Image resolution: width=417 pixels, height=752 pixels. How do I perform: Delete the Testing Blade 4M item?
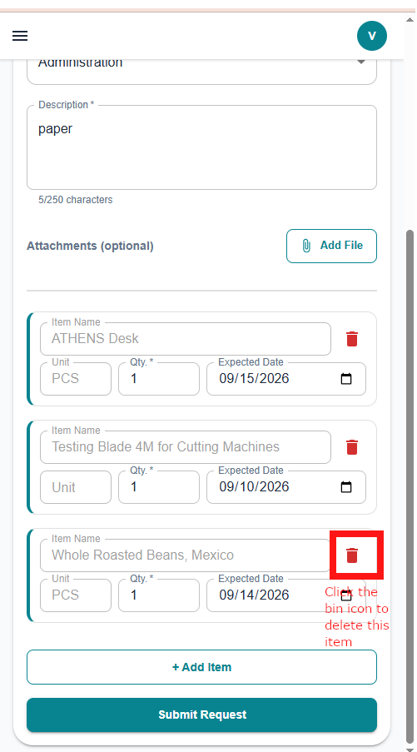(352, 447)
